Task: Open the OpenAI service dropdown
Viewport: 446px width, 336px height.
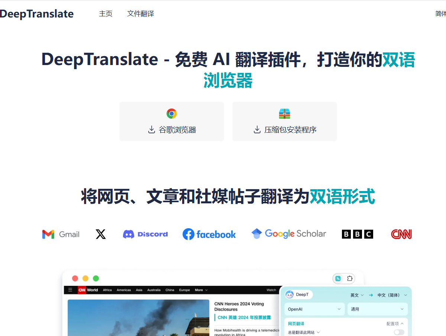Action: click(x=315, y=309)
